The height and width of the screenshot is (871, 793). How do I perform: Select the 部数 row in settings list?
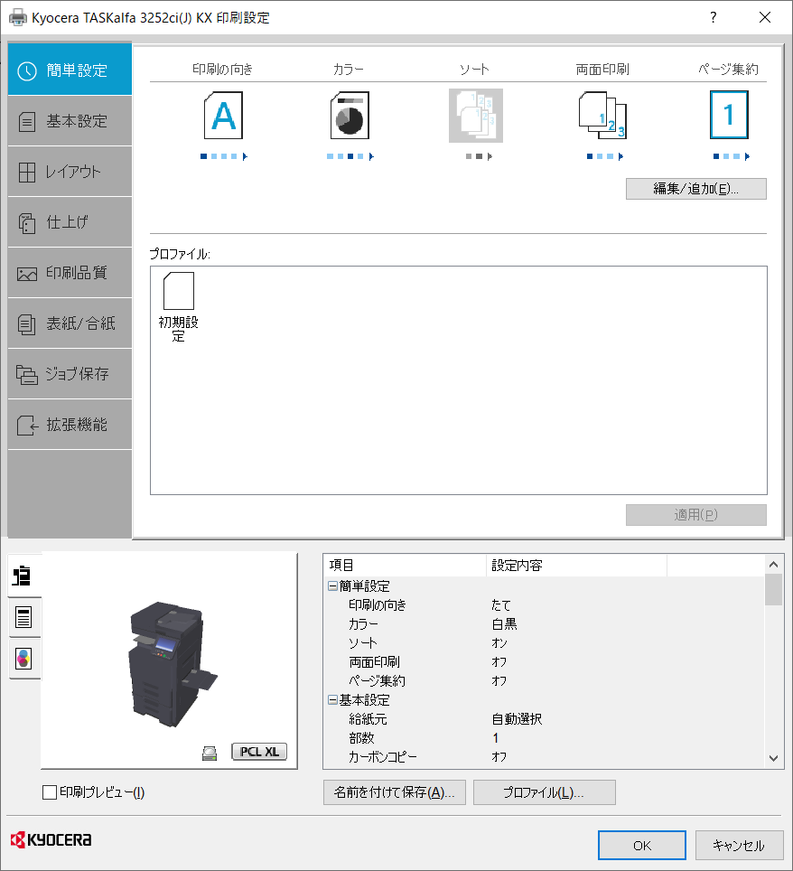click(x=545, y=737)
